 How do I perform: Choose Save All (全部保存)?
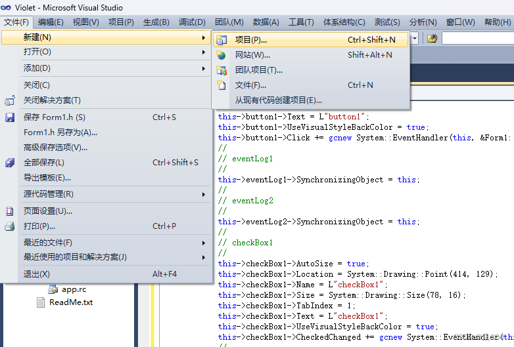(x=106, y=163)
